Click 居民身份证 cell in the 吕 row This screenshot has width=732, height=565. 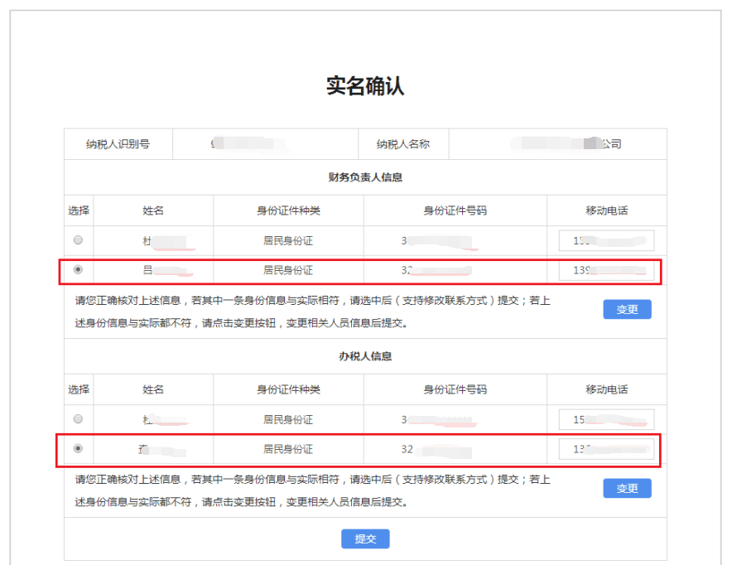point(288,270)
